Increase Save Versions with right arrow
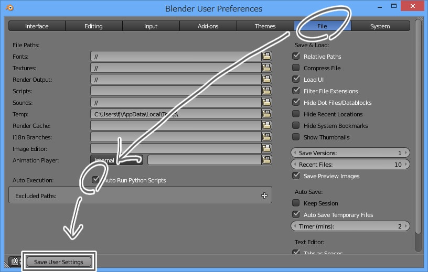Image resolution: width=428 pixels, height=272 pixels. point(406,153)
